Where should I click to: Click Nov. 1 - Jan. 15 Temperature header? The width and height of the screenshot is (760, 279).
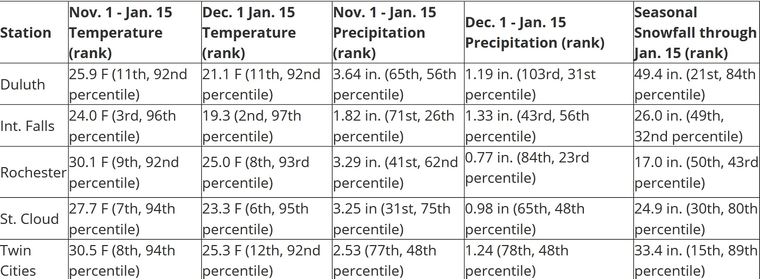120,33
